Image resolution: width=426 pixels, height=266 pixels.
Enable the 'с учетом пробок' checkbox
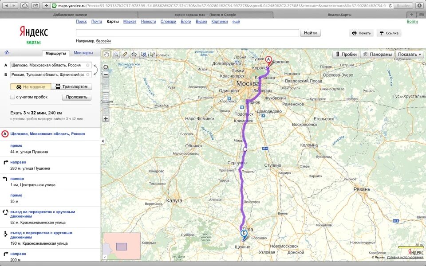pyautogui.click(x=12, y=97)
